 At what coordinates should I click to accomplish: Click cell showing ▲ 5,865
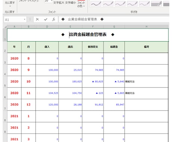114,93
